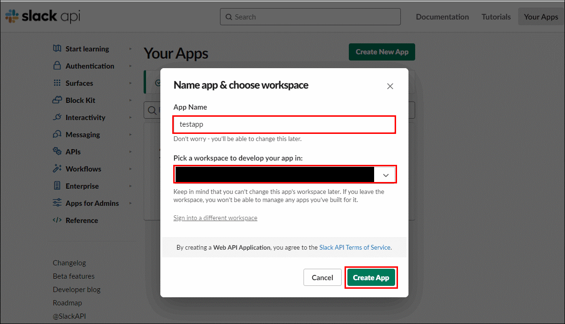Viewport: 565px width, 324px height.
Task: Open the Roadmap link
Action: coord(67,303)
